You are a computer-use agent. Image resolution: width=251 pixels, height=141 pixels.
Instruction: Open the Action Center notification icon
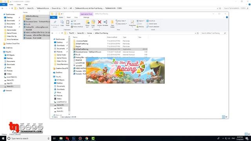tap(247, 138)
